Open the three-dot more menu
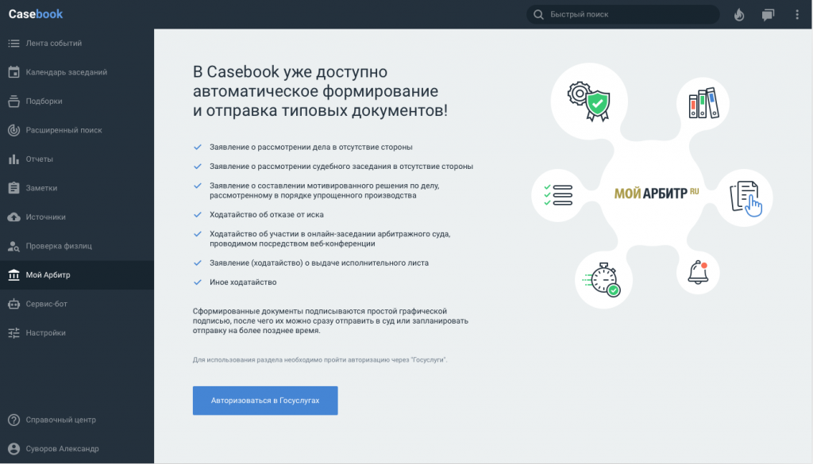The image size is (813, 464). [797, 14]
